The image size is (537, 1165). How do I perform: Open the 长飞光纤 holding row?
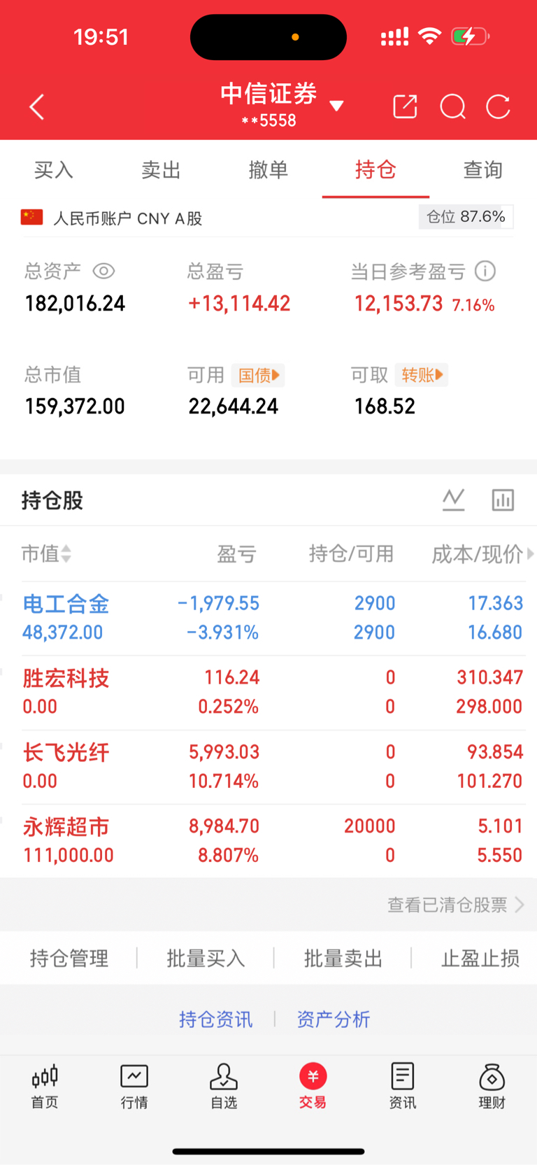click(268, 767)
